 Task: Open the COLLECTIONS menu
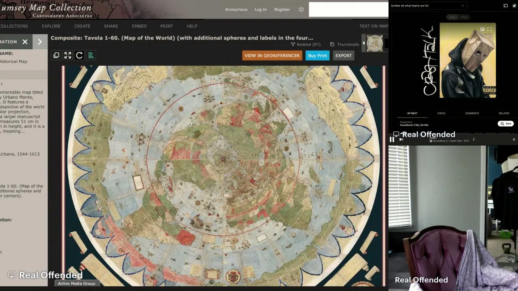click(14, 26)
